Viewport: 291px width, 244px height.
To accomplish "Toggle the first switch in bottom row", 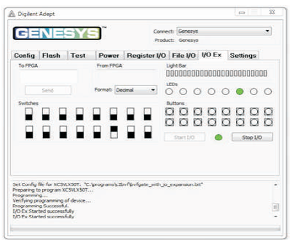I will 29,132.
